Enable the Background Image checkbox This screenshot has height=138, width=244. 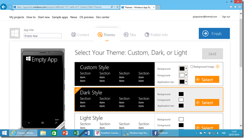click(x=192, y=66)
